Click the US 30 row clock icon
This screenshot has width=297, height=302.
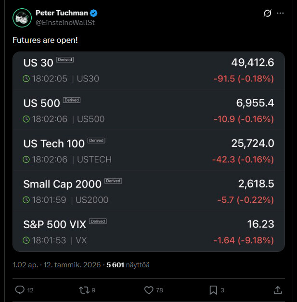[x=26, y=79]
